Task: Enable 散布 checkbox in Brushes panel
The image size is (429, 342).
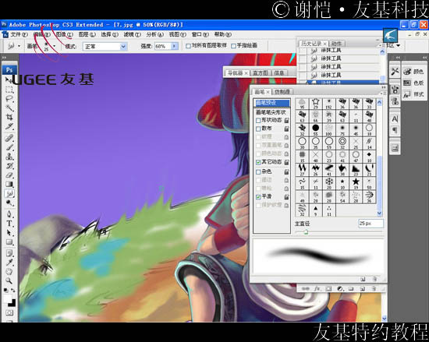Action: 258,129
